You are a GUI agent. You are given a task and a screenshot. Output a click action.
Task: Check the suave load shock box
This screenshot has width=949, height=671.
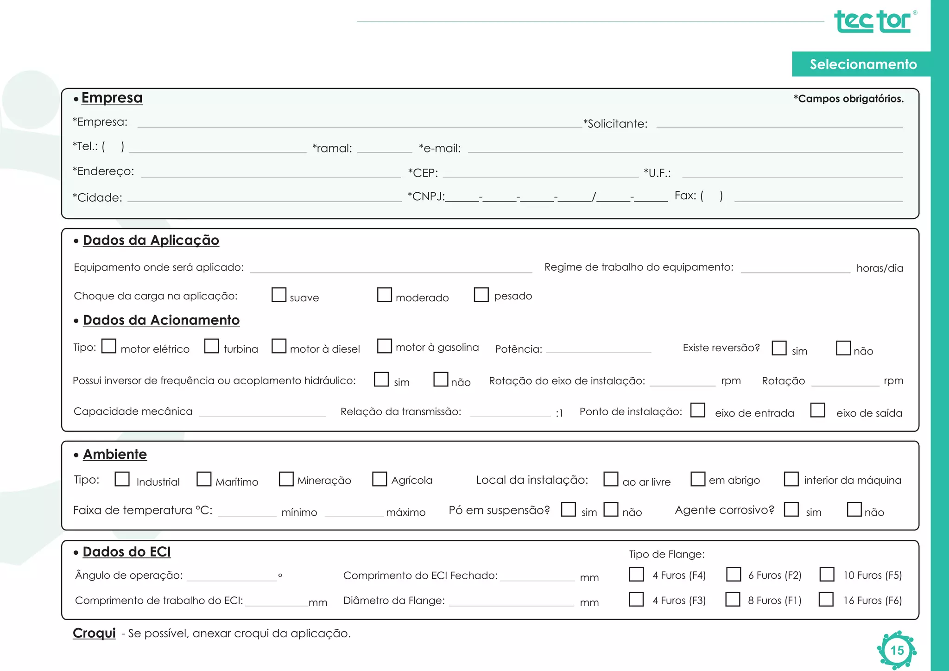278,295
